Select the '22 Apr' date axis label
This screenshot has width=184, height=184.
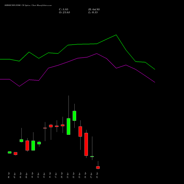74,175
